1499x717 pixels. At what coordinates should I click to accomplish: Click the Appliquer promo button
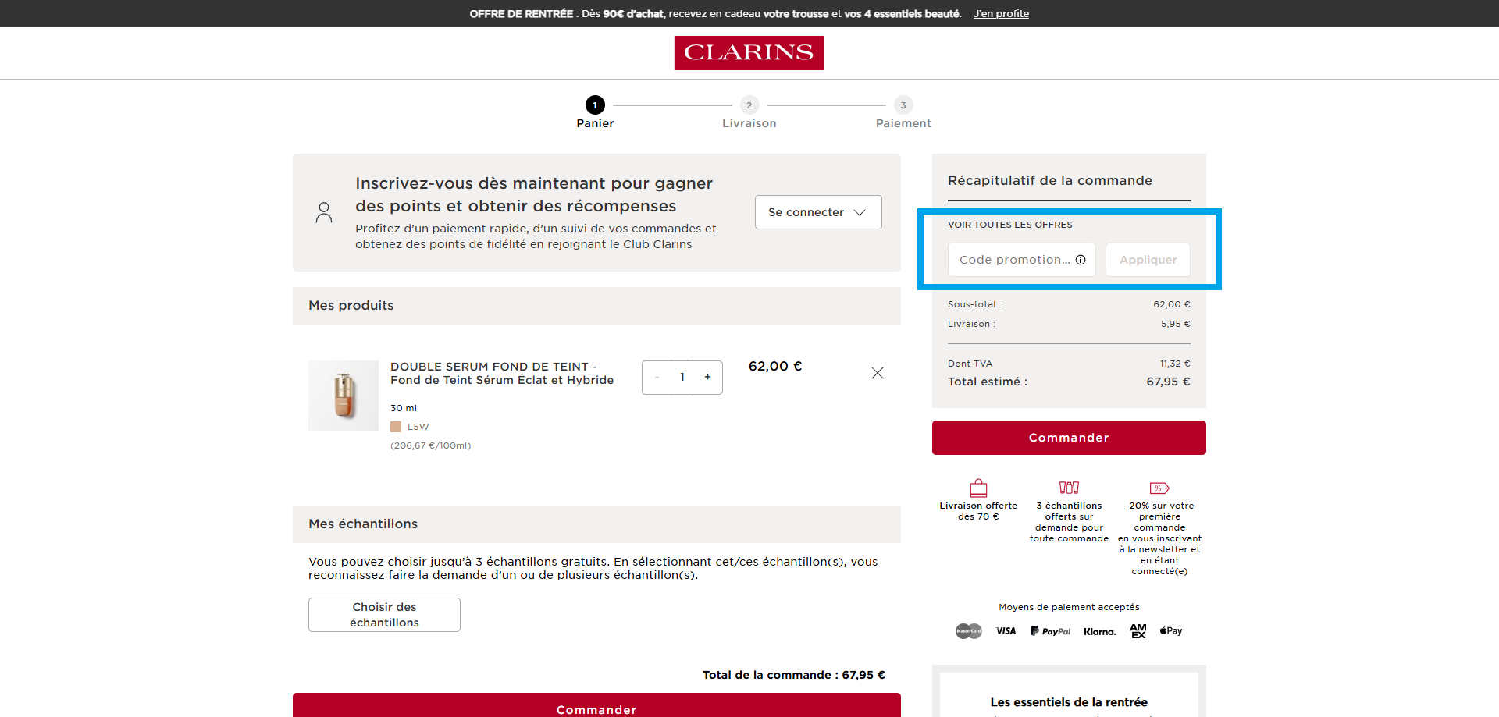pos(1148,260)
